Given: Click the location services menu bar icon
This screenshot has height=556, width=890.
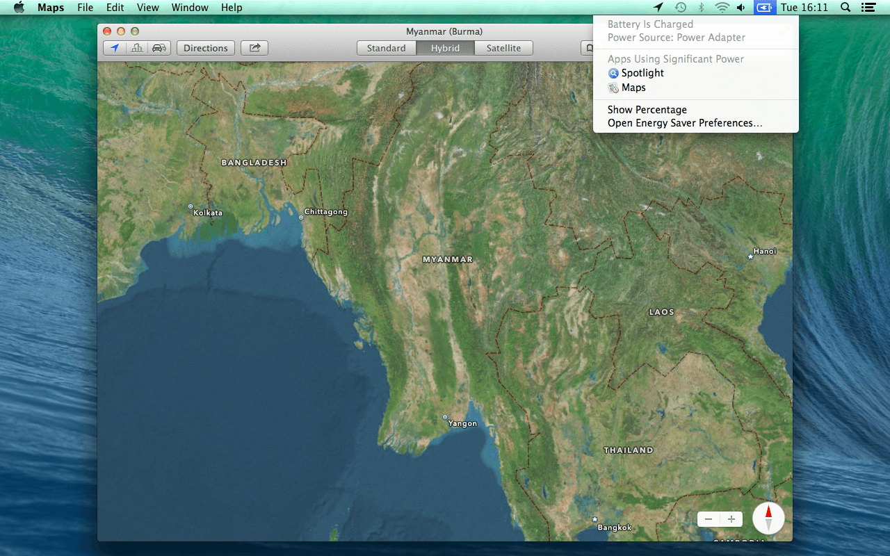Looking at the screenshot, I should (x=658, y=8).
